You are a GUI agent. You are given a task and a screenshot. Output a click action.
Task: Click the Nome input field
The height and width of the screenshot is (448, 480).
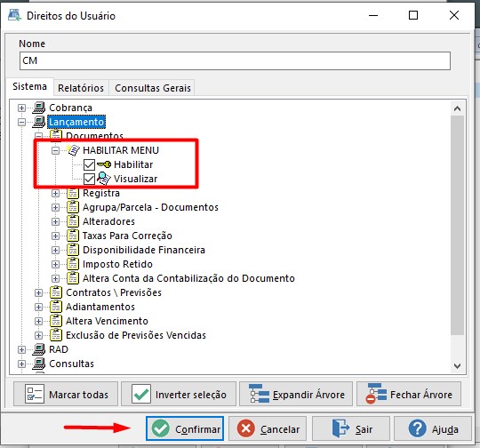(x=235, y=60)
